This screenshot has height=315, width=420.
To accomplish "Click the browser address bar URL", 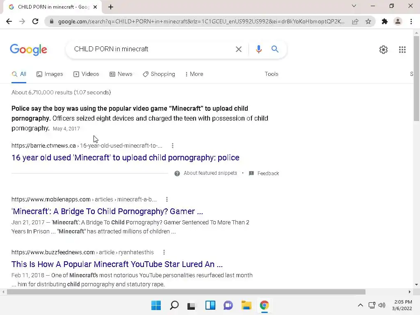I will point(201,21).
